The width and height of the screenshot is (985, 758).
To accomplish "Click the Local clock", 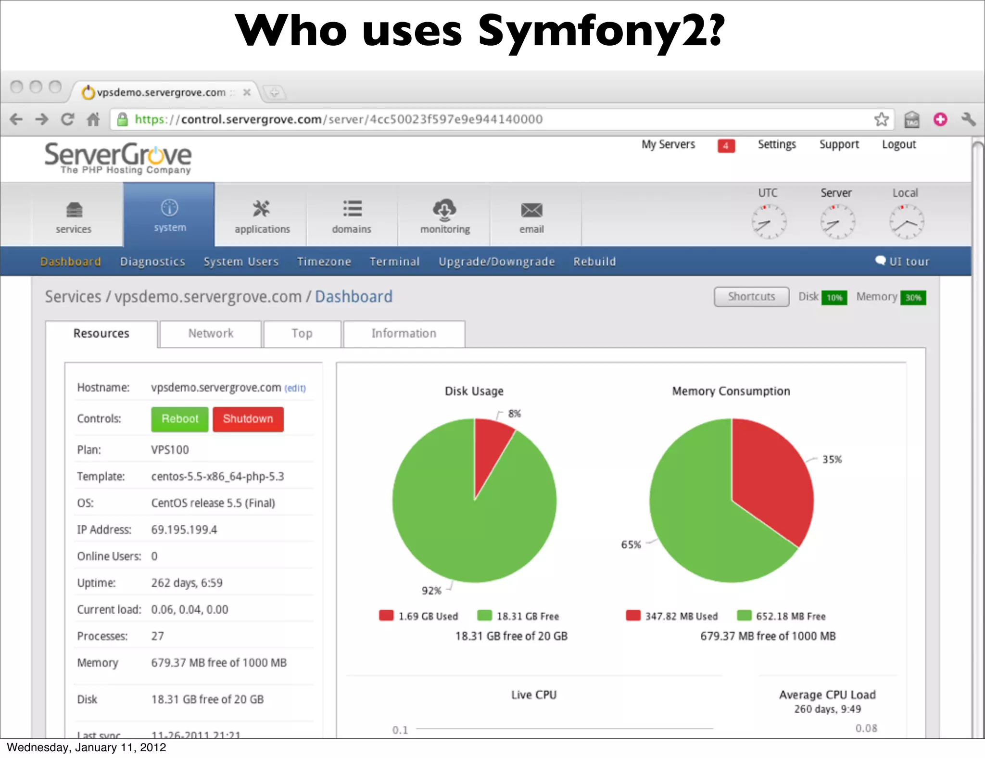I will [x=906, y=222].
